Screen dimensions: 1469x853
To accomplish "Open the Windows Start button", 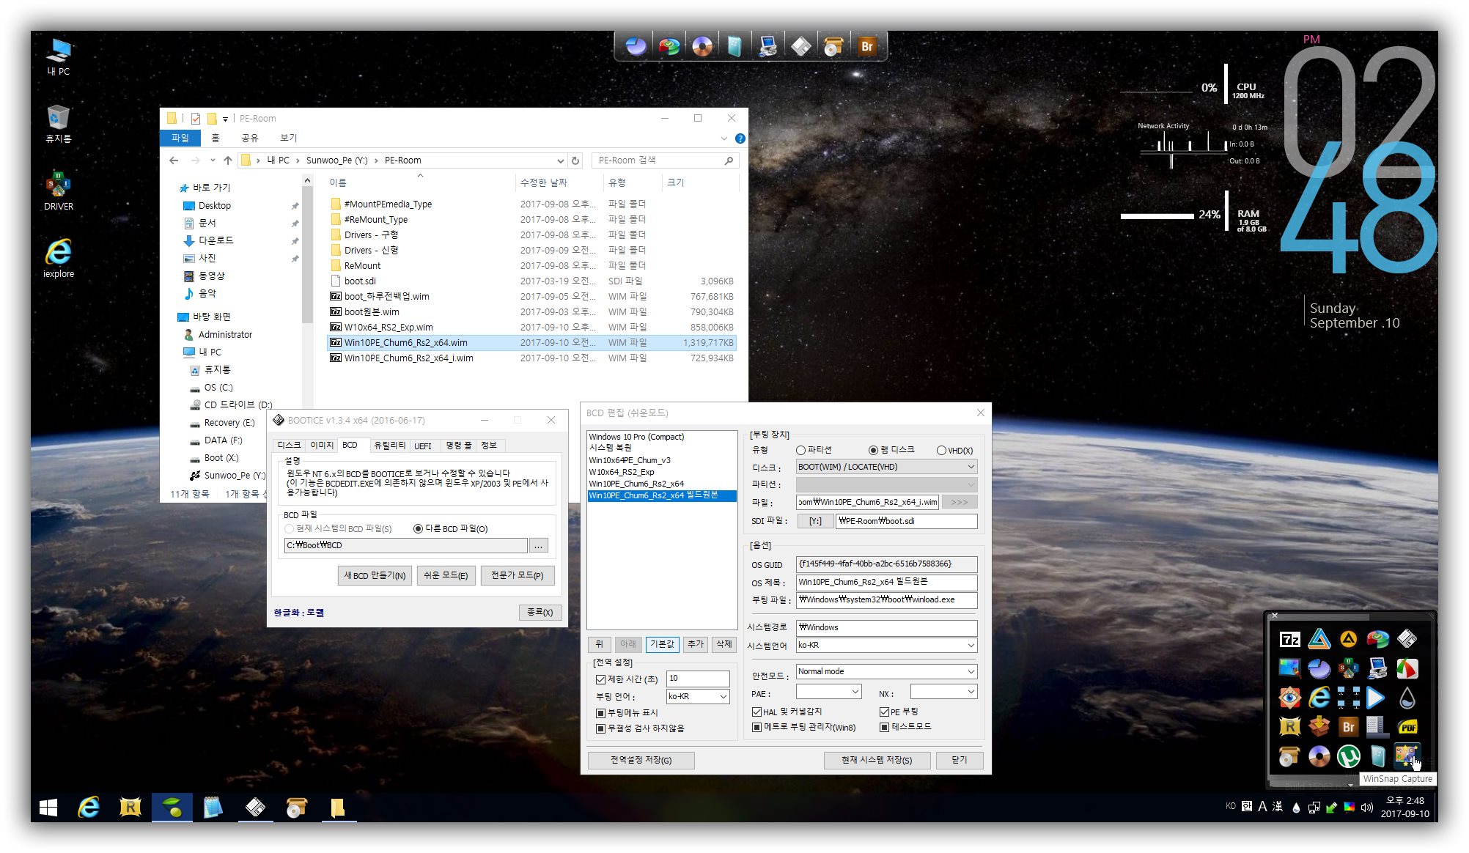I will point(48,808).
